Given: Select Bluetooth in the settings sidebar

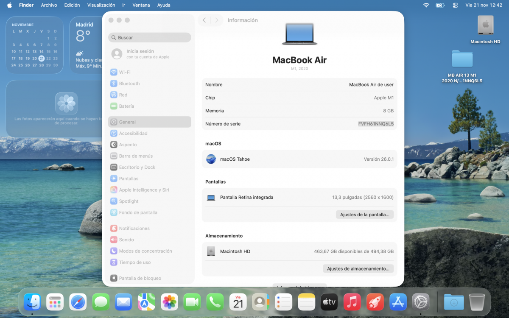Looking at the screenshot, I should coord(129,84).
